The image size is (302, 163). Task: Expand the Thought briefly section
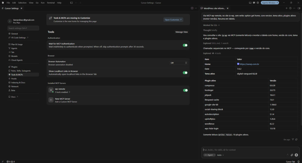(210, 30)
